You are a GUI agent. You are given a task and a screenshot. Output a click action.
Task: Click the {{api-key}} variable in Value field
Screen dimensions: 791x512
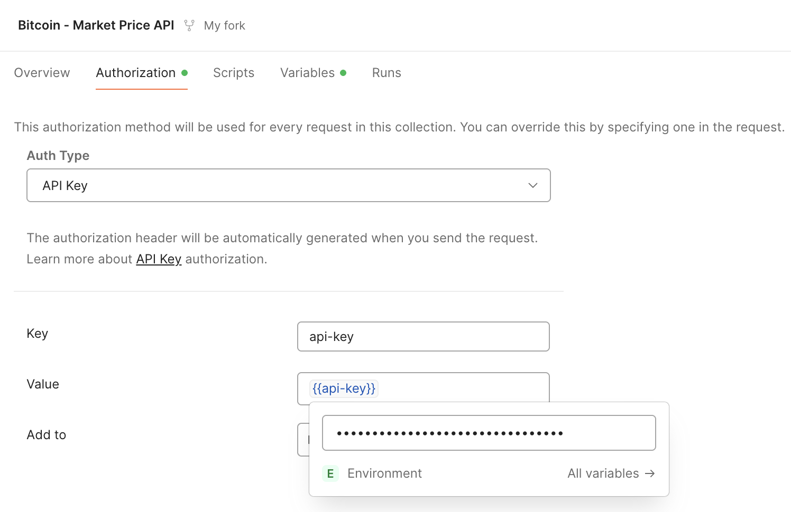coord(344,388)
